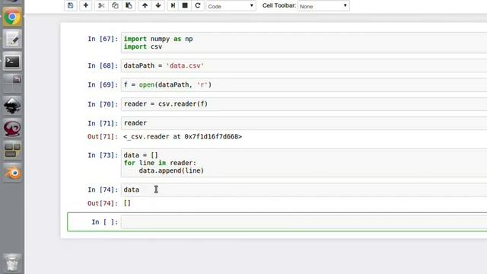
Task: Select the cell with the for loop appending lines
Action: point(304,163)
